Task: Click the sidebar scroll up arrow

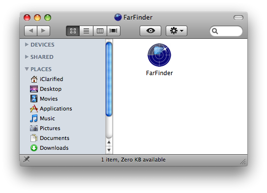Action: click(x=109, y=142)
